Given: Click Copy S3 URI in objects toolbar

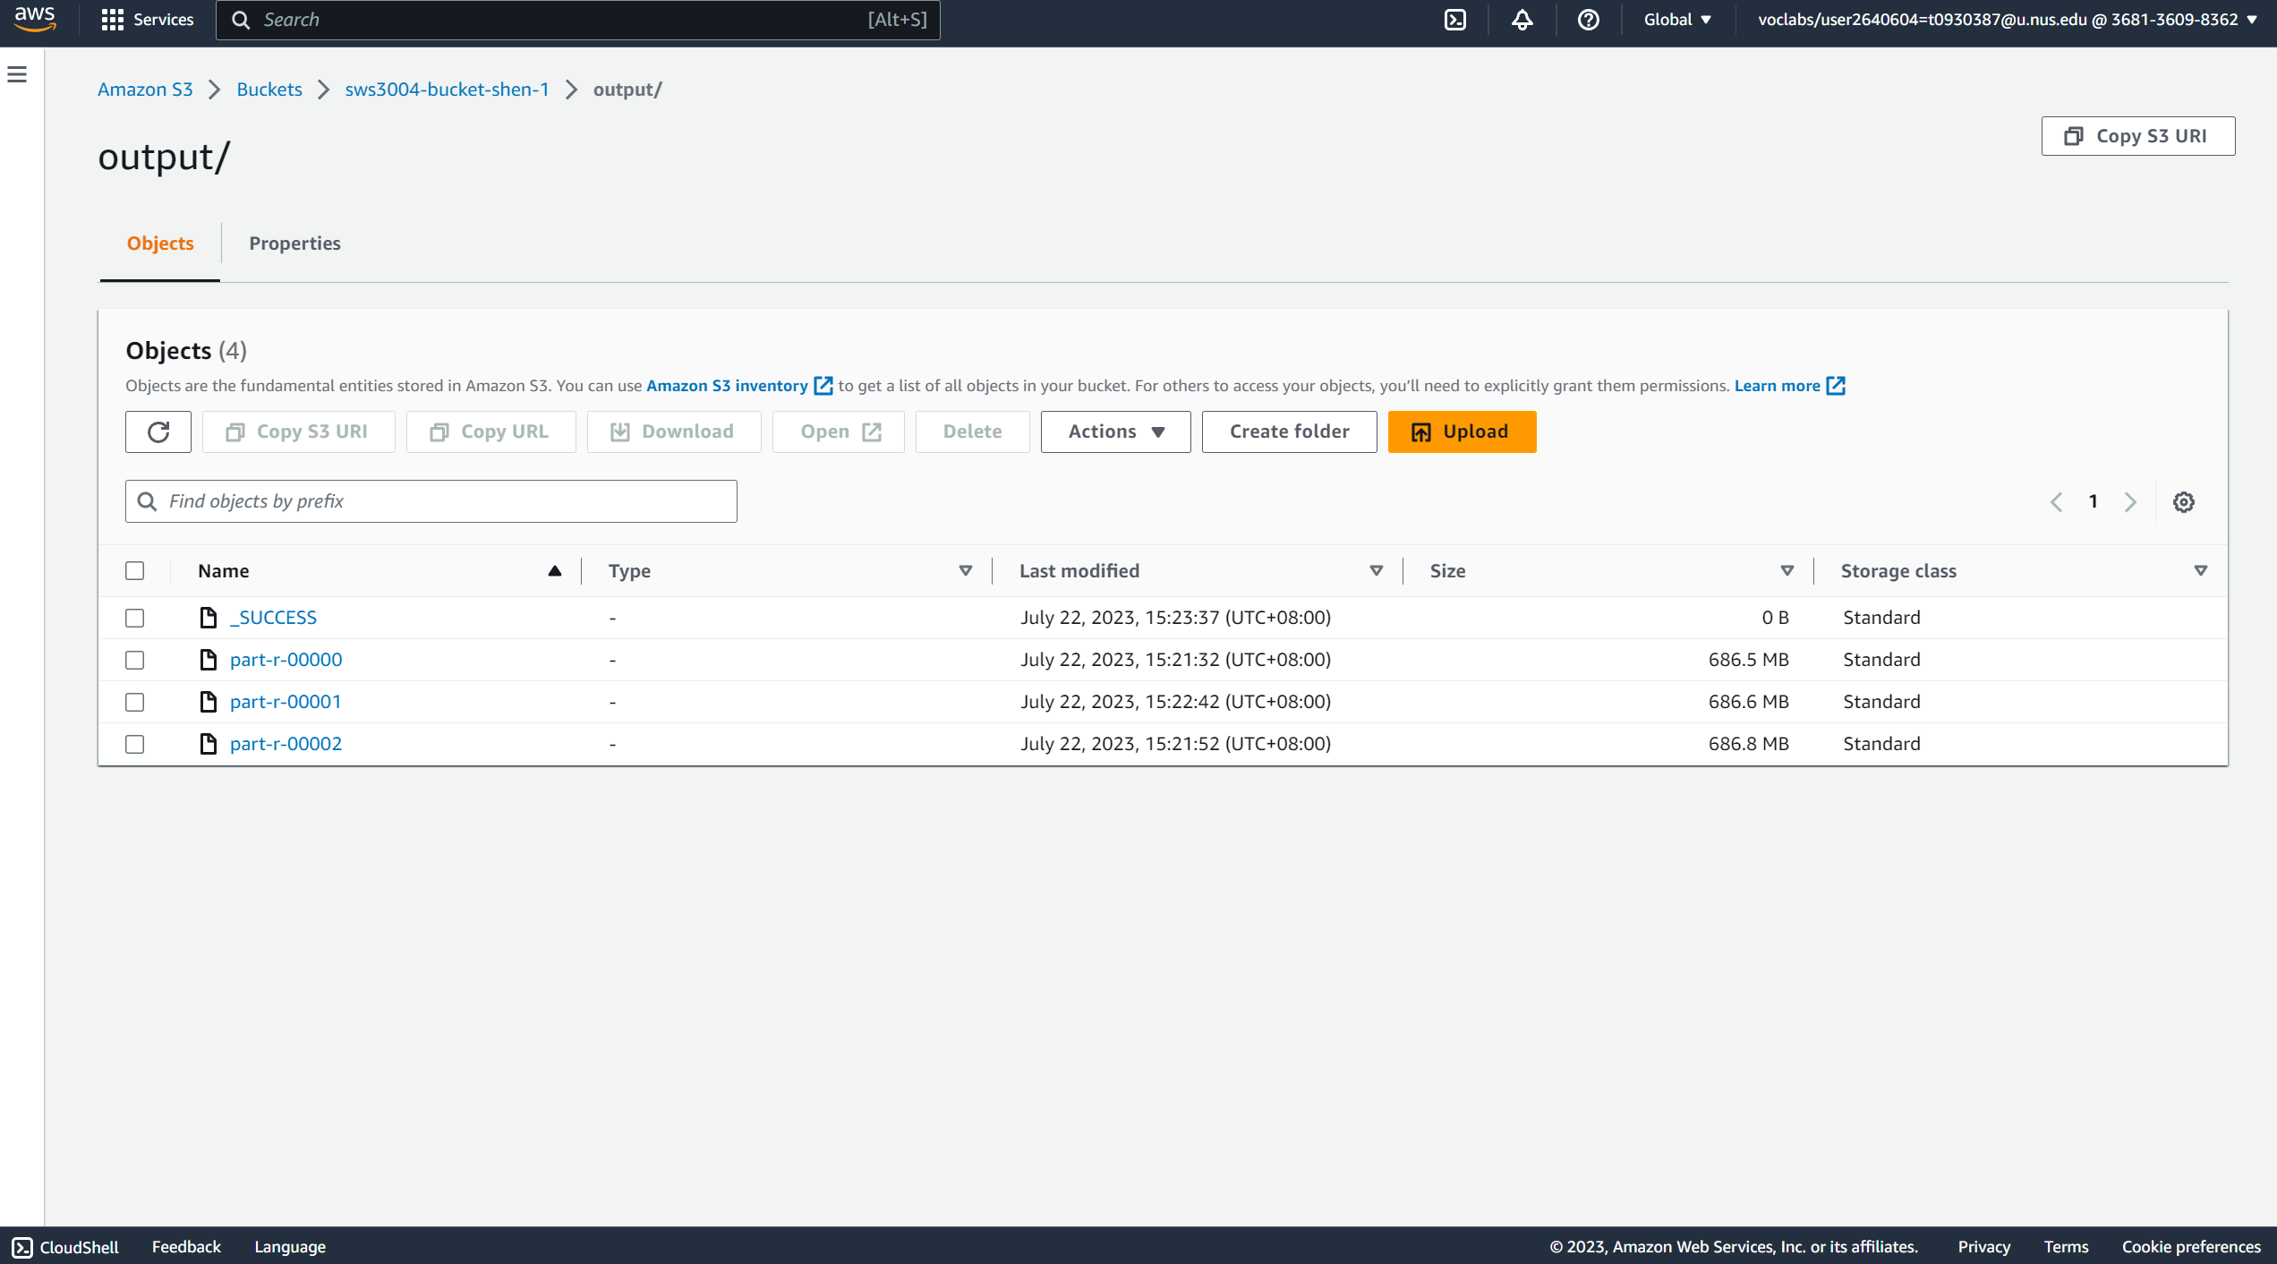Looking at the screenshot, I should click(x=299, y=432).
